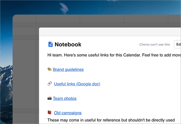The image size is (181, 124).
Task: Click the "Hi team" intro paragraph
Action: [114, 55]
